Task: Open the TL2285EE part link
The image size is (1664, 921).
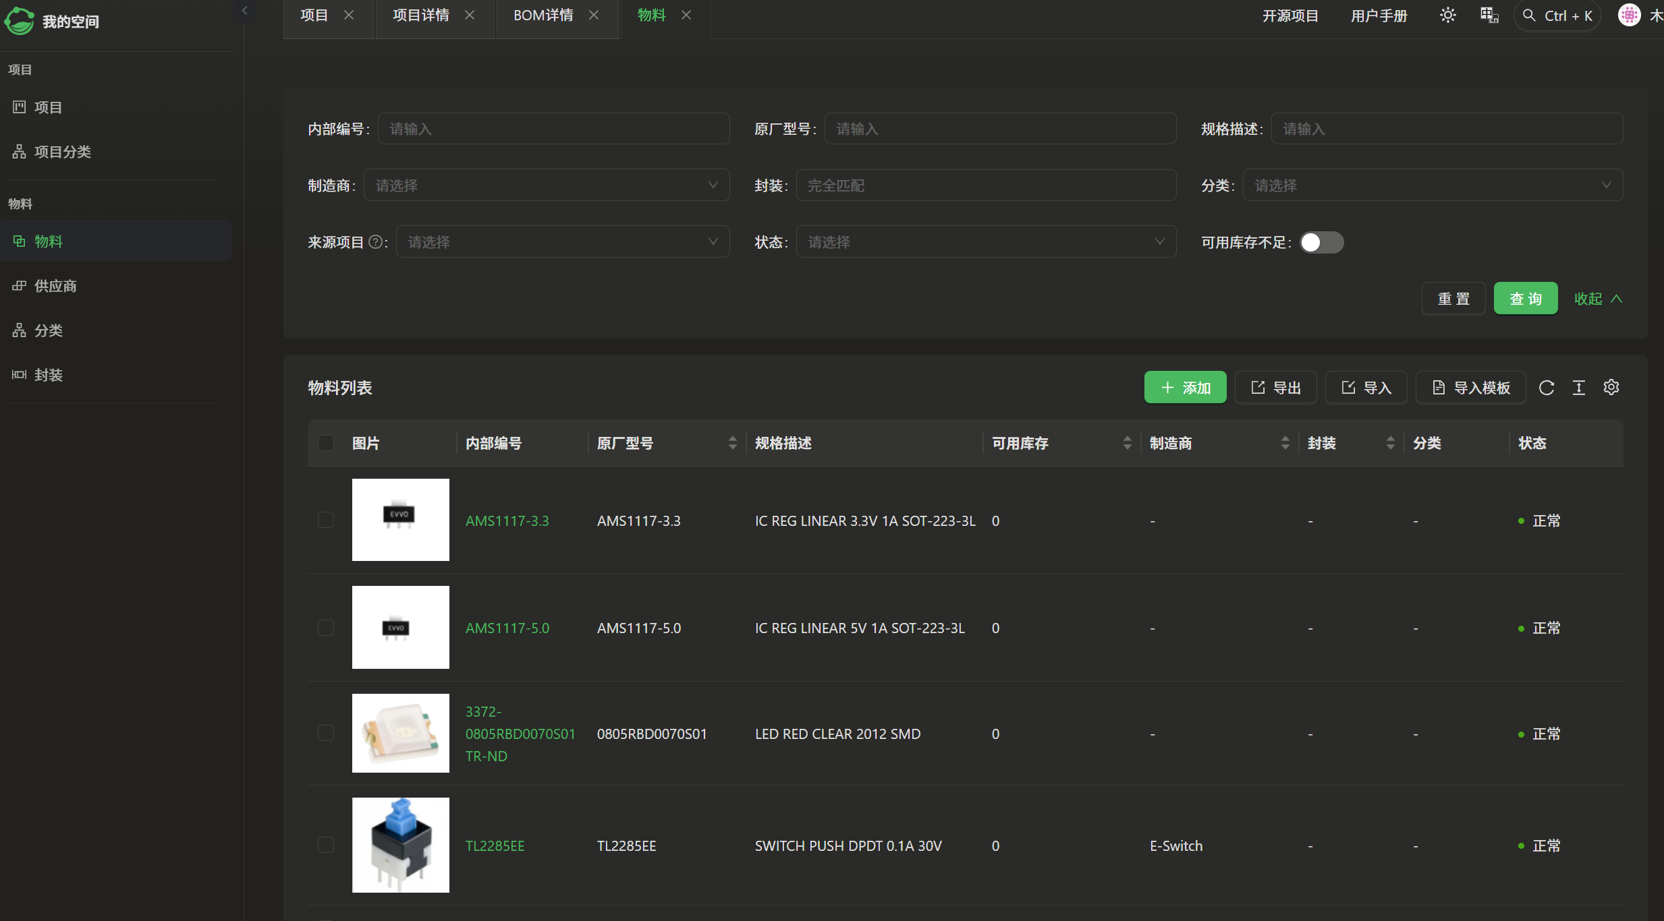Action: (495, 845)
